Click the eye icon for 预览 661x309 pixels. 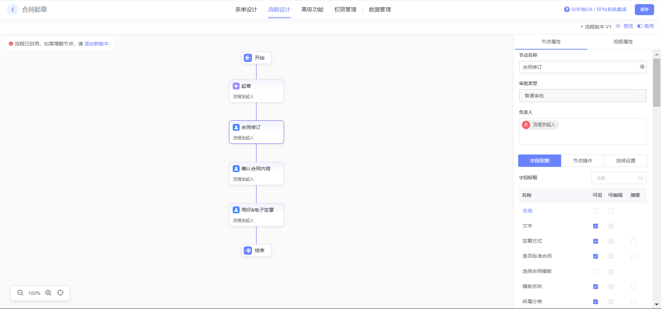coord(618,26)
